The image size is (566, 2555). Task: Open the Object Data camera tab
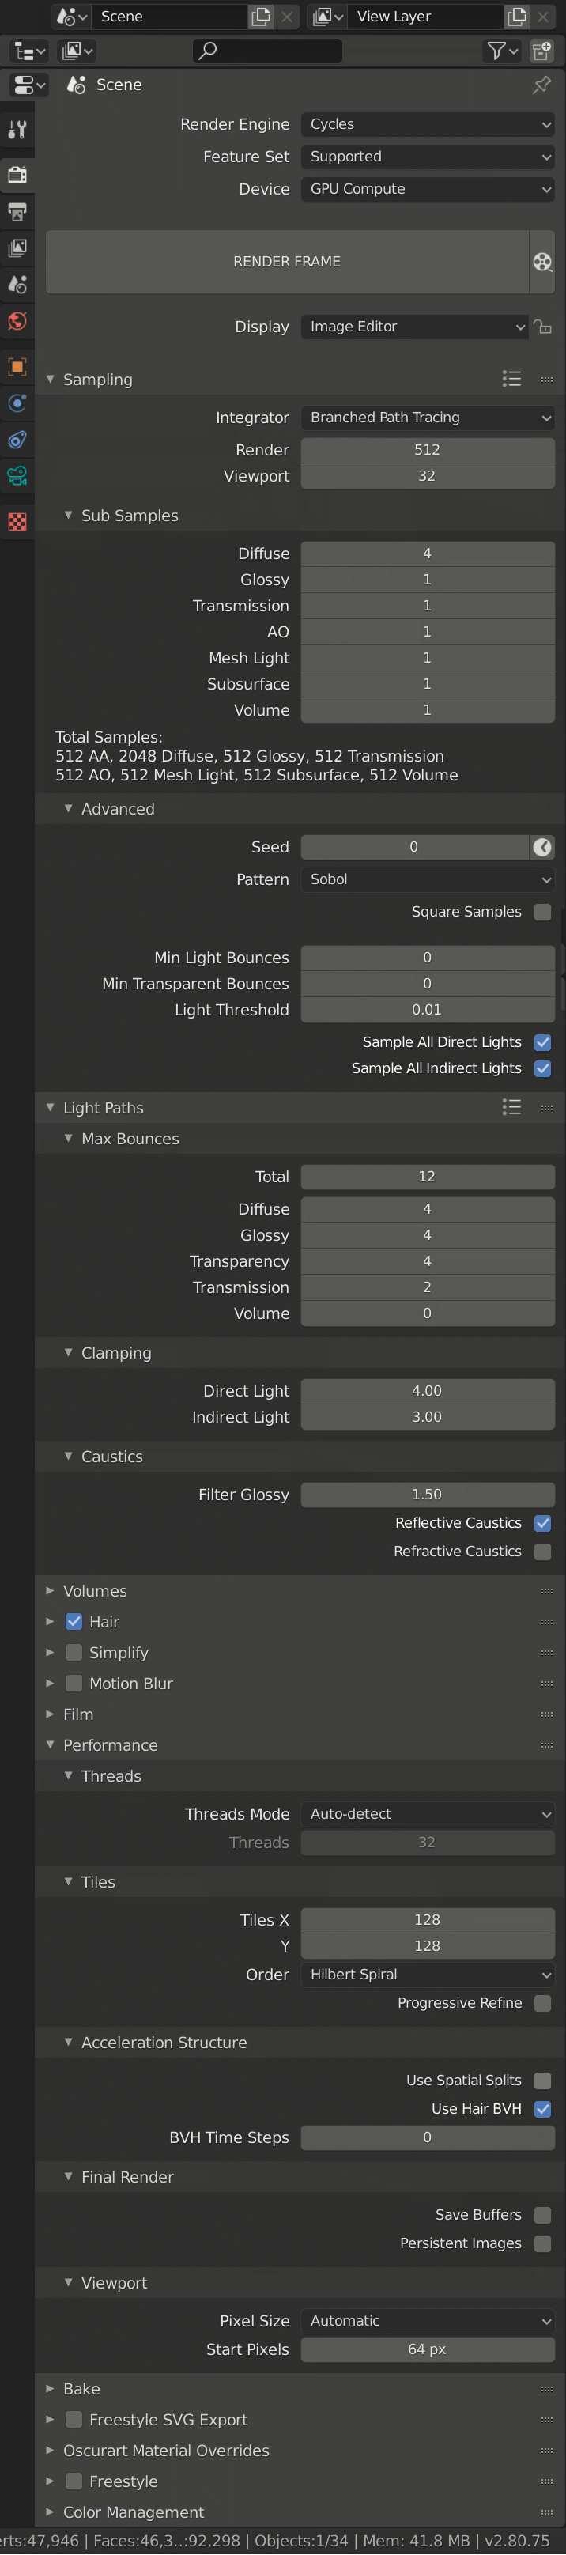coord(17,476)
